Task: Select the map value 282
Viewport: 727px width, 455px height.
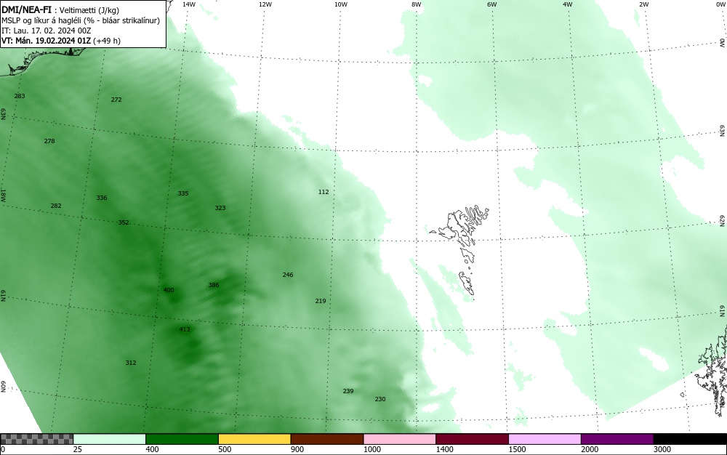Action: click(x=56, y=206)
